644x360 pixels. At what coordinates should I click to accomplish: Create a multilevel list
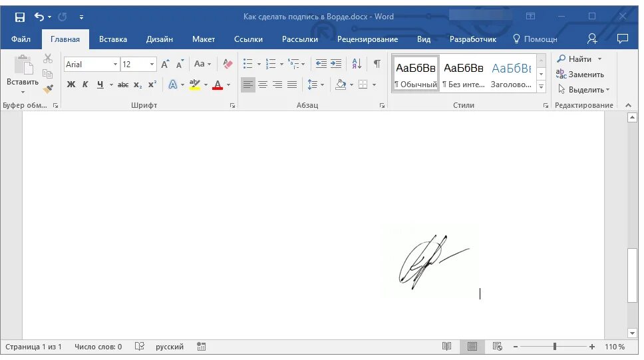(x=293, y=64)
